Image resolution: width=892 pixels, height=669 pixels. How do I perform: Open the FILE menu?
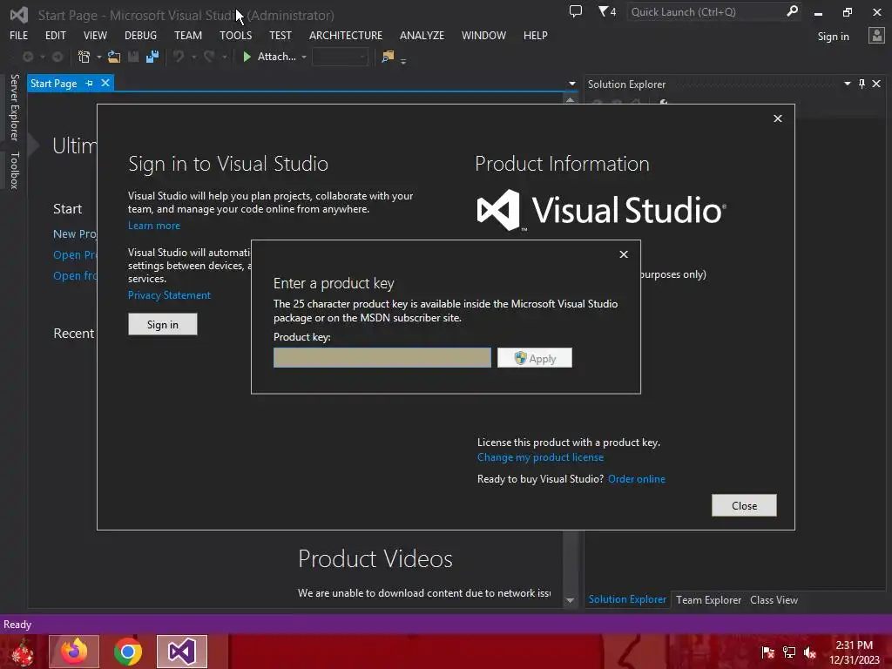click(19, 35)
